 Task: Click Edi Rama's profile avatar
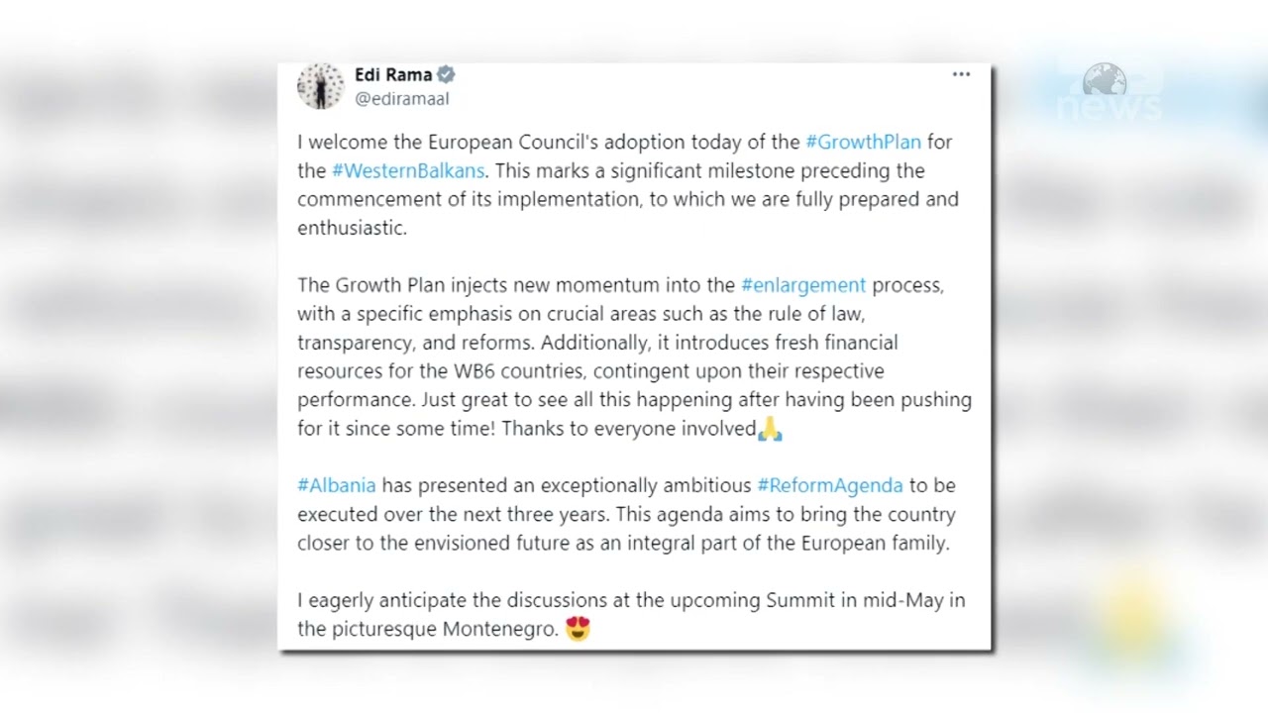point(320,86)
